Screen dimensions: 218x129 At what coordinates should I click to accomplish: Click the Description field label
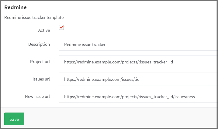point(39,44)
